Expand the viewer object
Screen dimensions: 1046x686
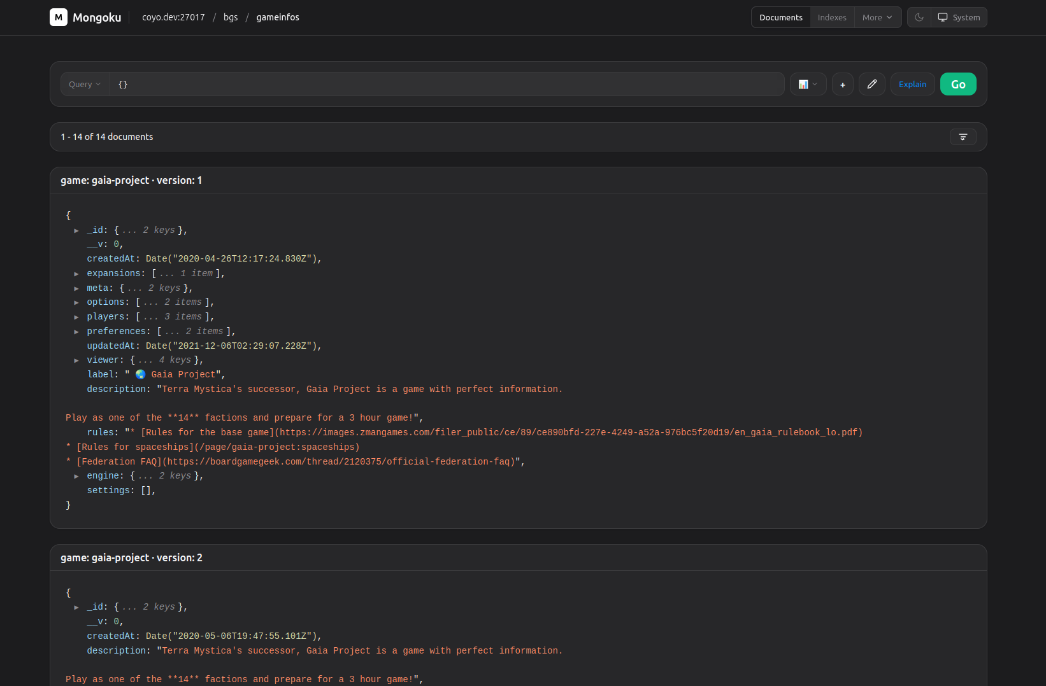76,360
